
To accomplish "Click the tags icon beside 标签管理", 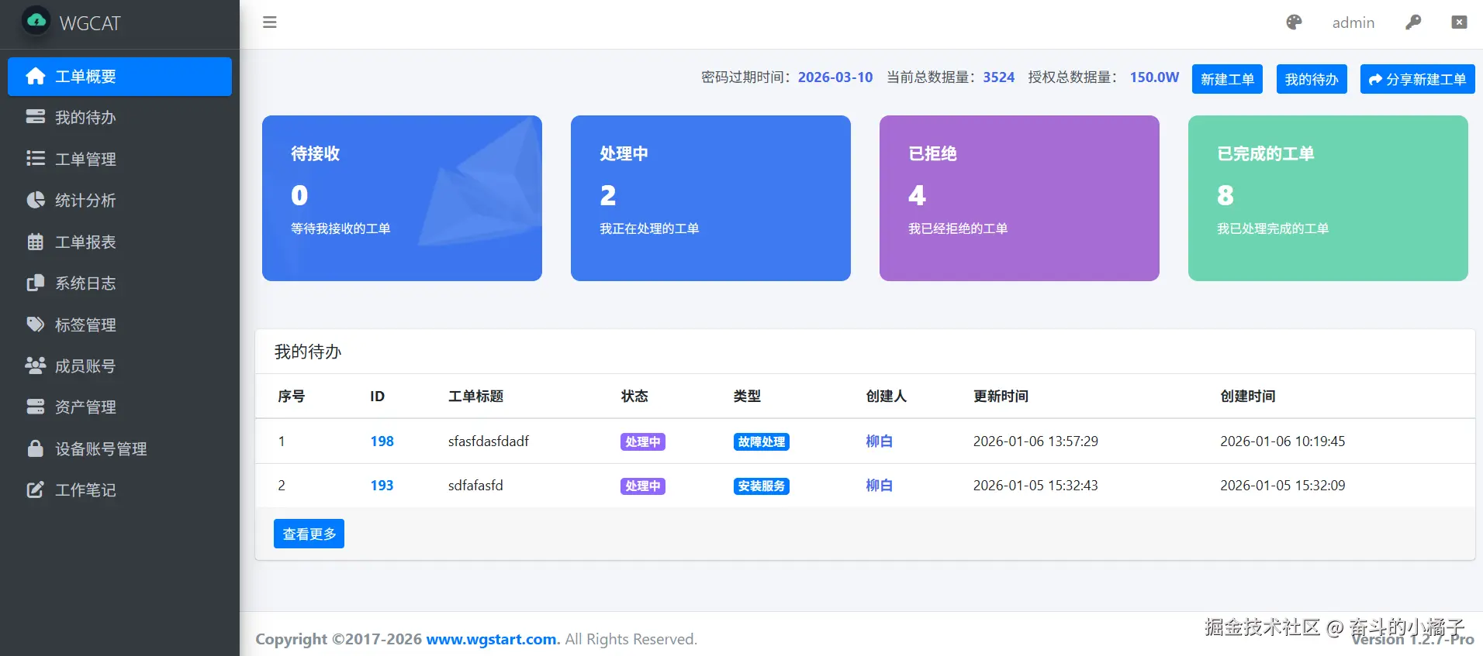I will [36, 325].
